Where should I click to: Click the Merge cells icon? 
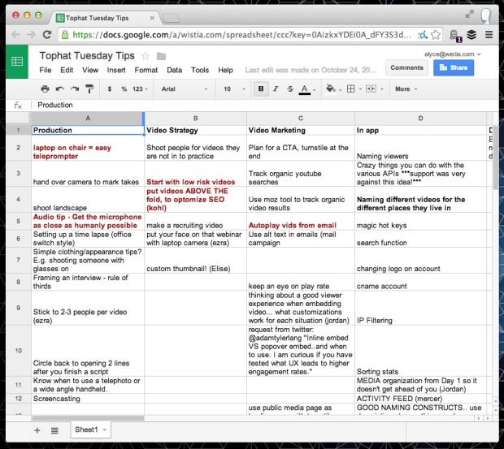click(x=371, y=89)
